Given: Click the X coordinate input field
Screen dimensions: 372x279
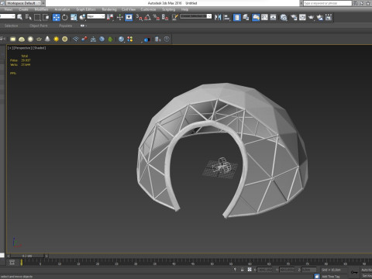Looking at the screenshot, I should [x=264, y=270].
